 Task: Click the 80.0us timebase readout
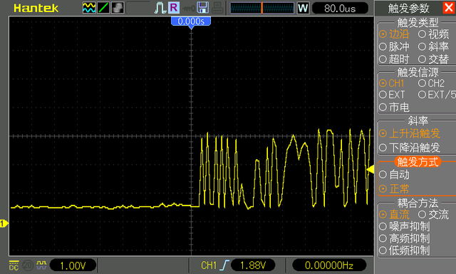coord(340,8)
